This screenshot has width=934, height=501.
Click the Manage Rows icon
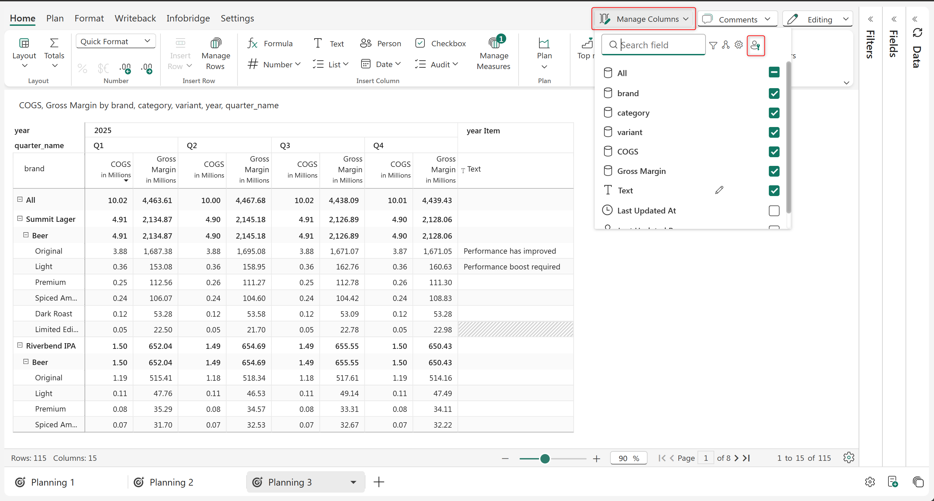215,44
